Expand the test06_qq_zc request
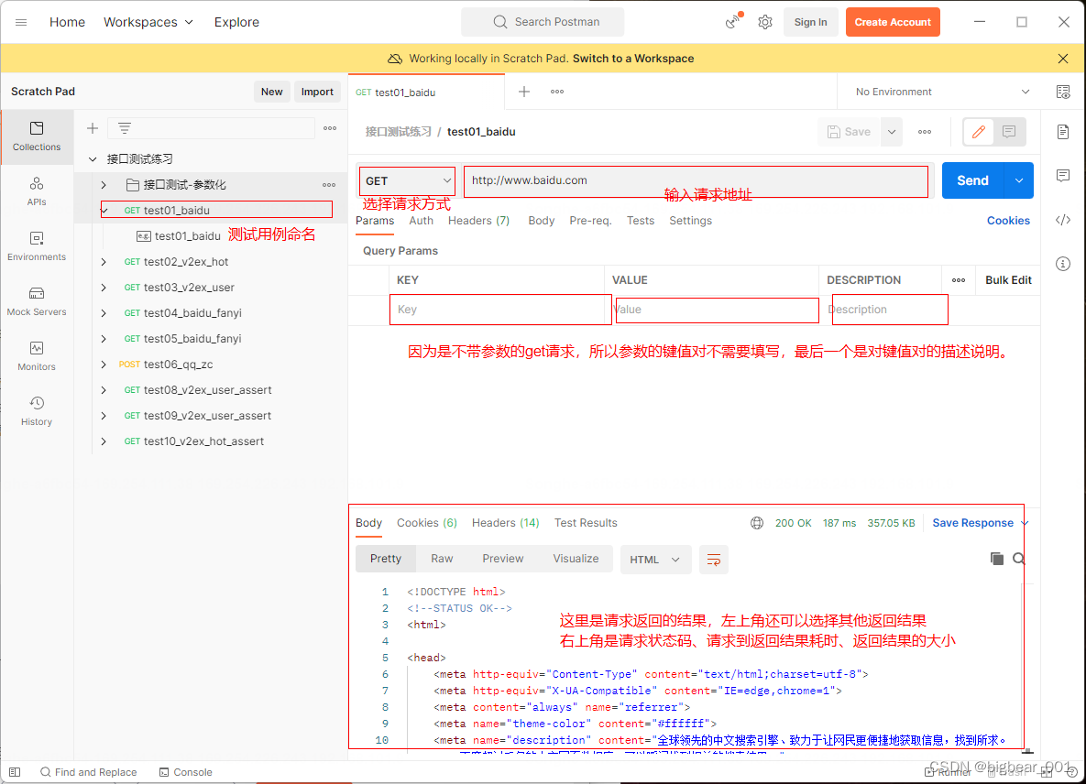Image resolution: width=1086 pixels, height=784 pixels. pos(104,364)
